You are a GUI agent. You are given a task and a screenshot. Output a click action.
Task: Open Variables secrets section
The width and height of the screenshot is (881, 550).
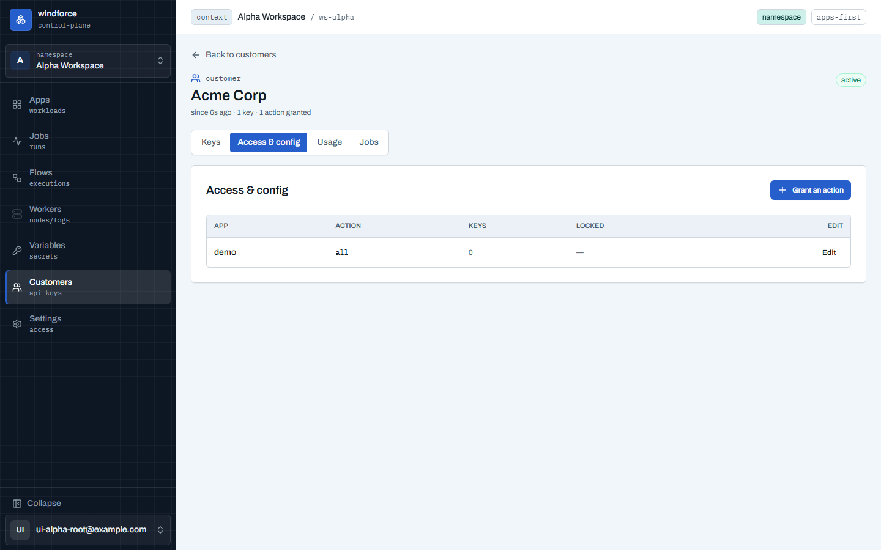(87, 251)
